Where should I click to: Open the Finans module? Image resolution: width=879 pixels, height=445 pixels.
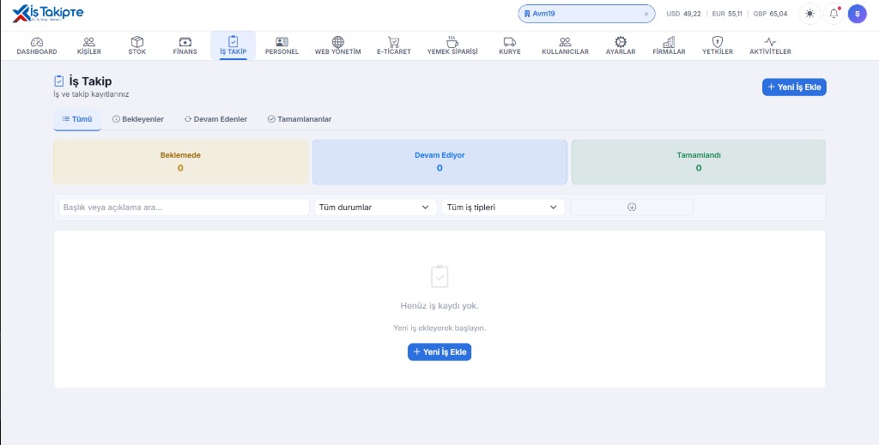(185, 46)
